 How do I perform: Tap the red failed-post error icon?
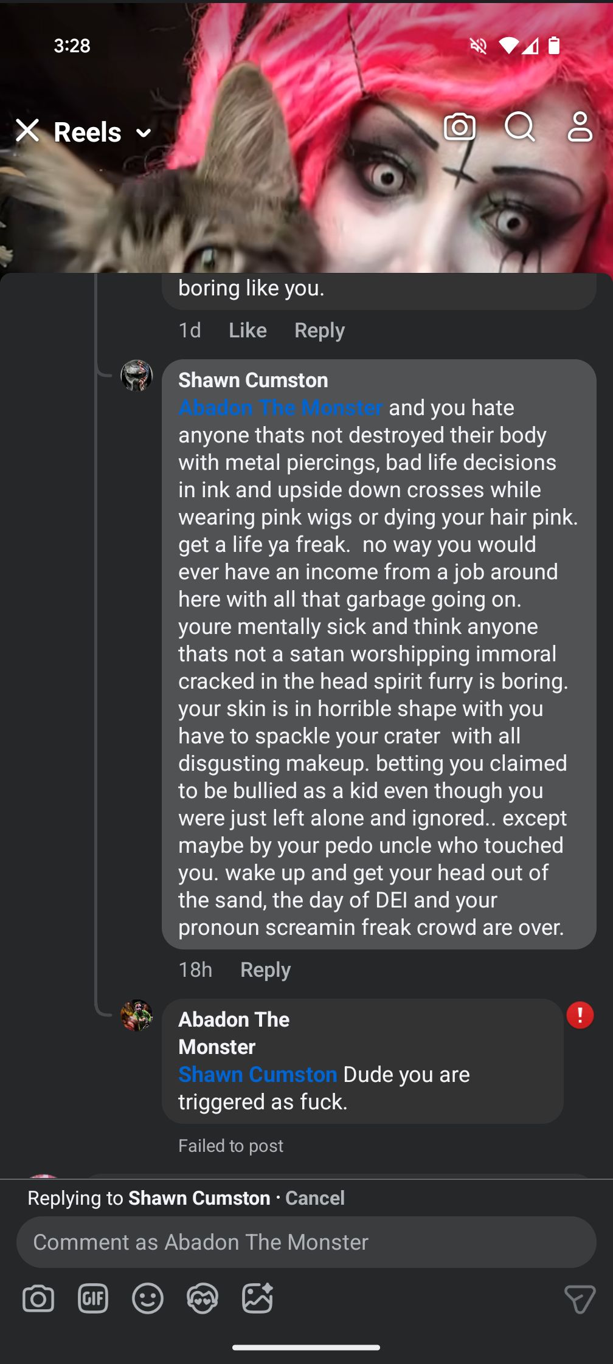coord(580,1015)
